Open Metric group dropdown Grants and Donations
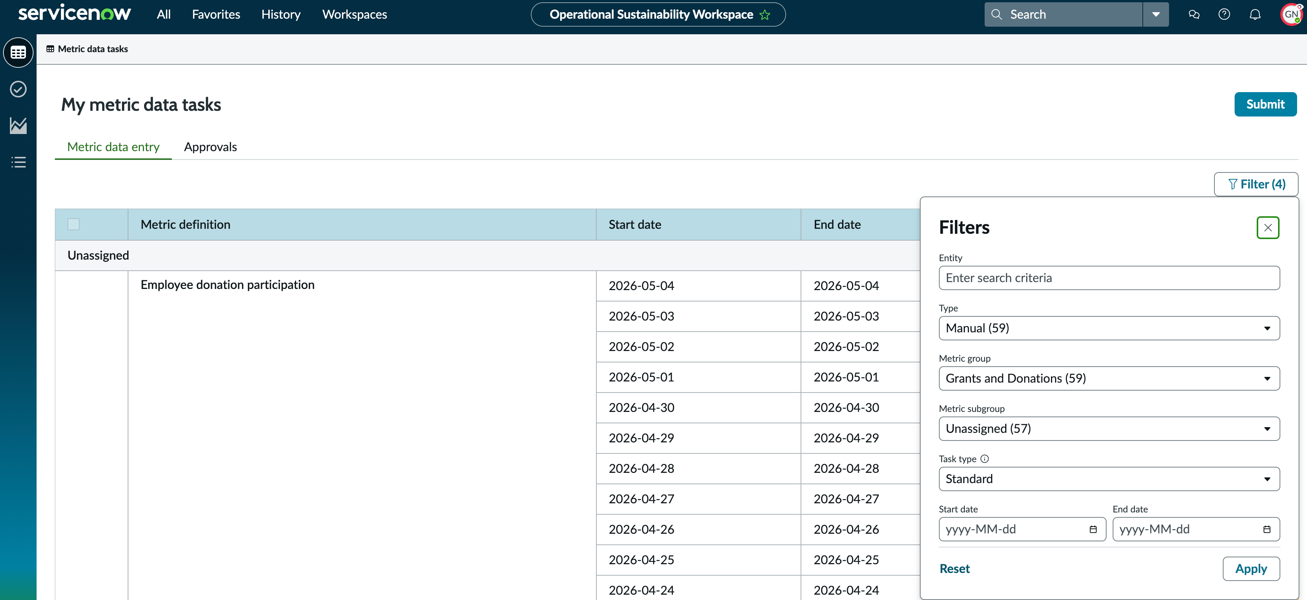1307x600 pixels. (1109, 378)
